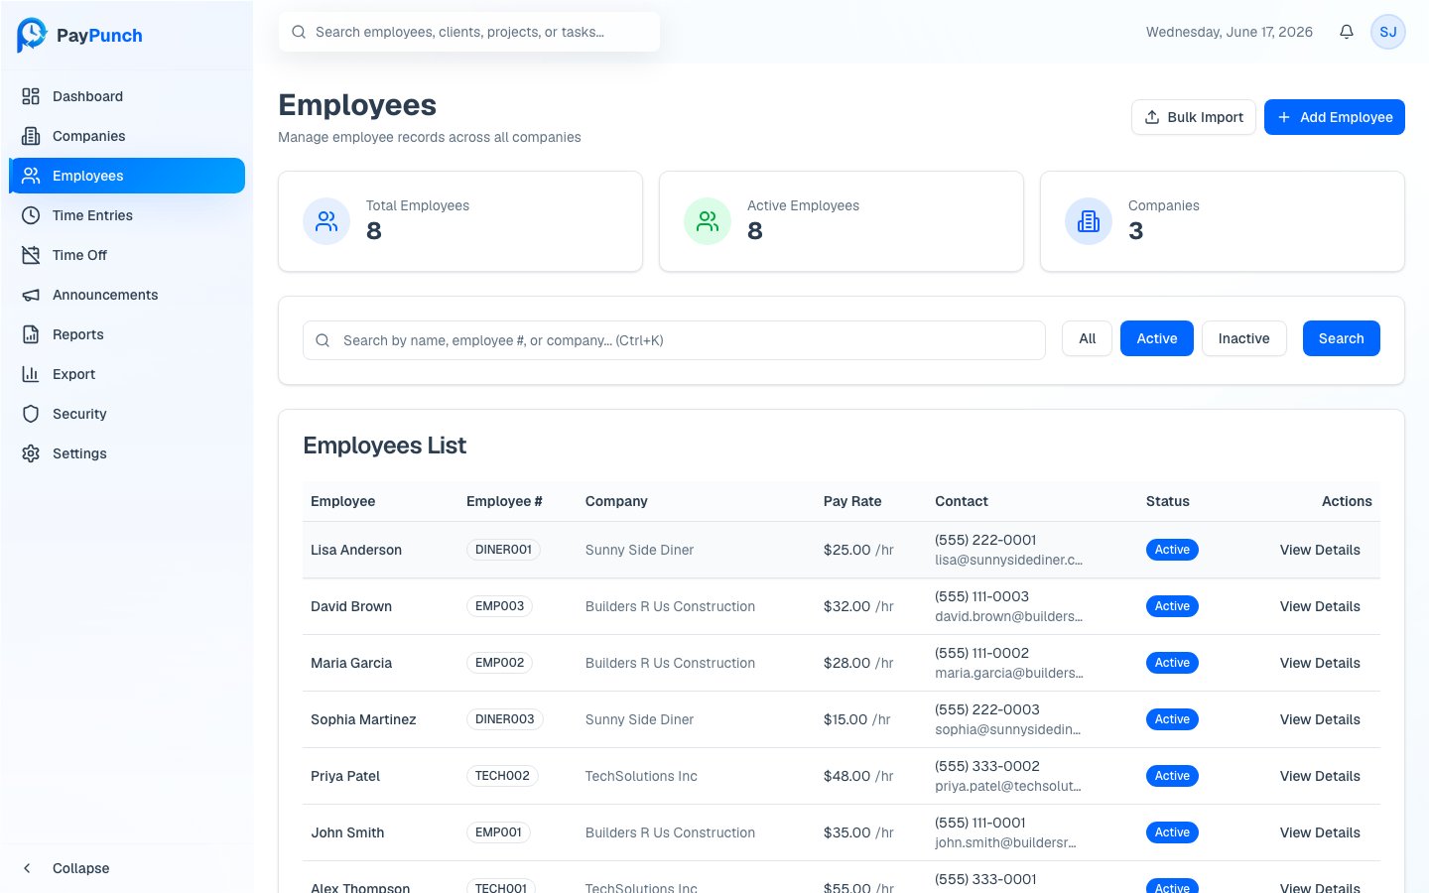Click the Export chart icon
The image size is (1429, 893).
(31, 374)
